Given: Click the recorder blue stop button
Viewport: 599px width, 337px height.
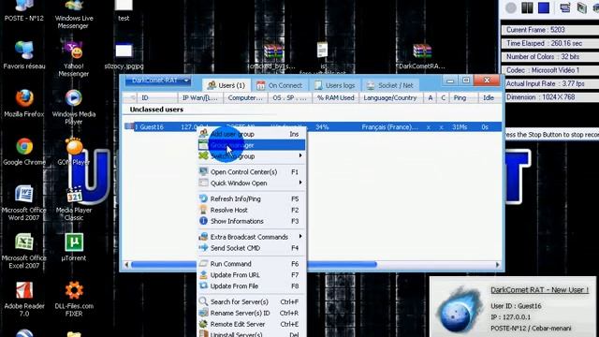Looking at the screenshot, I should [544, 7].
